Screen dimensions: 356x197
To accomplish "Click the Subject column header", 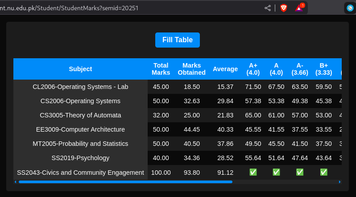I will point(80,69).
